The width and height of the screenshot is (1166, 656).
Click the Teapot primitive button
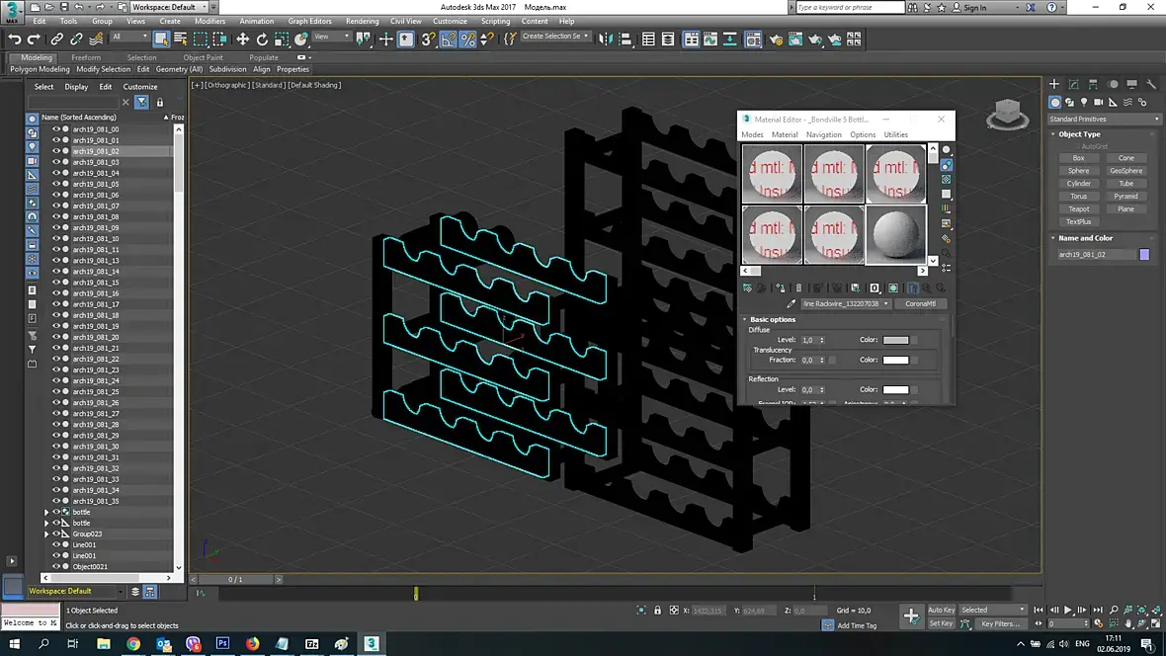click(x=1078, y=208)
